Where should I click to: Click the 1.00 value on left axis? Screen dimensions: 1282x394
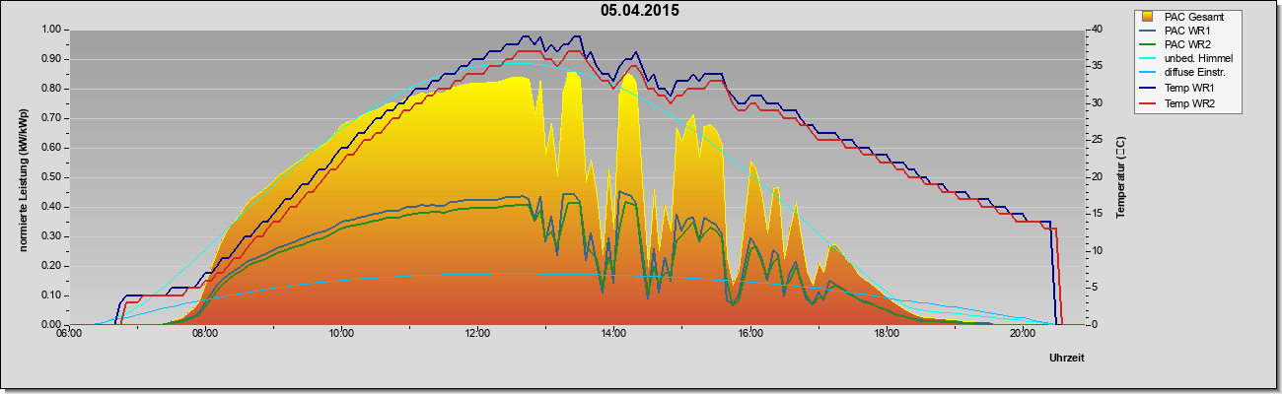coord(51,30)
